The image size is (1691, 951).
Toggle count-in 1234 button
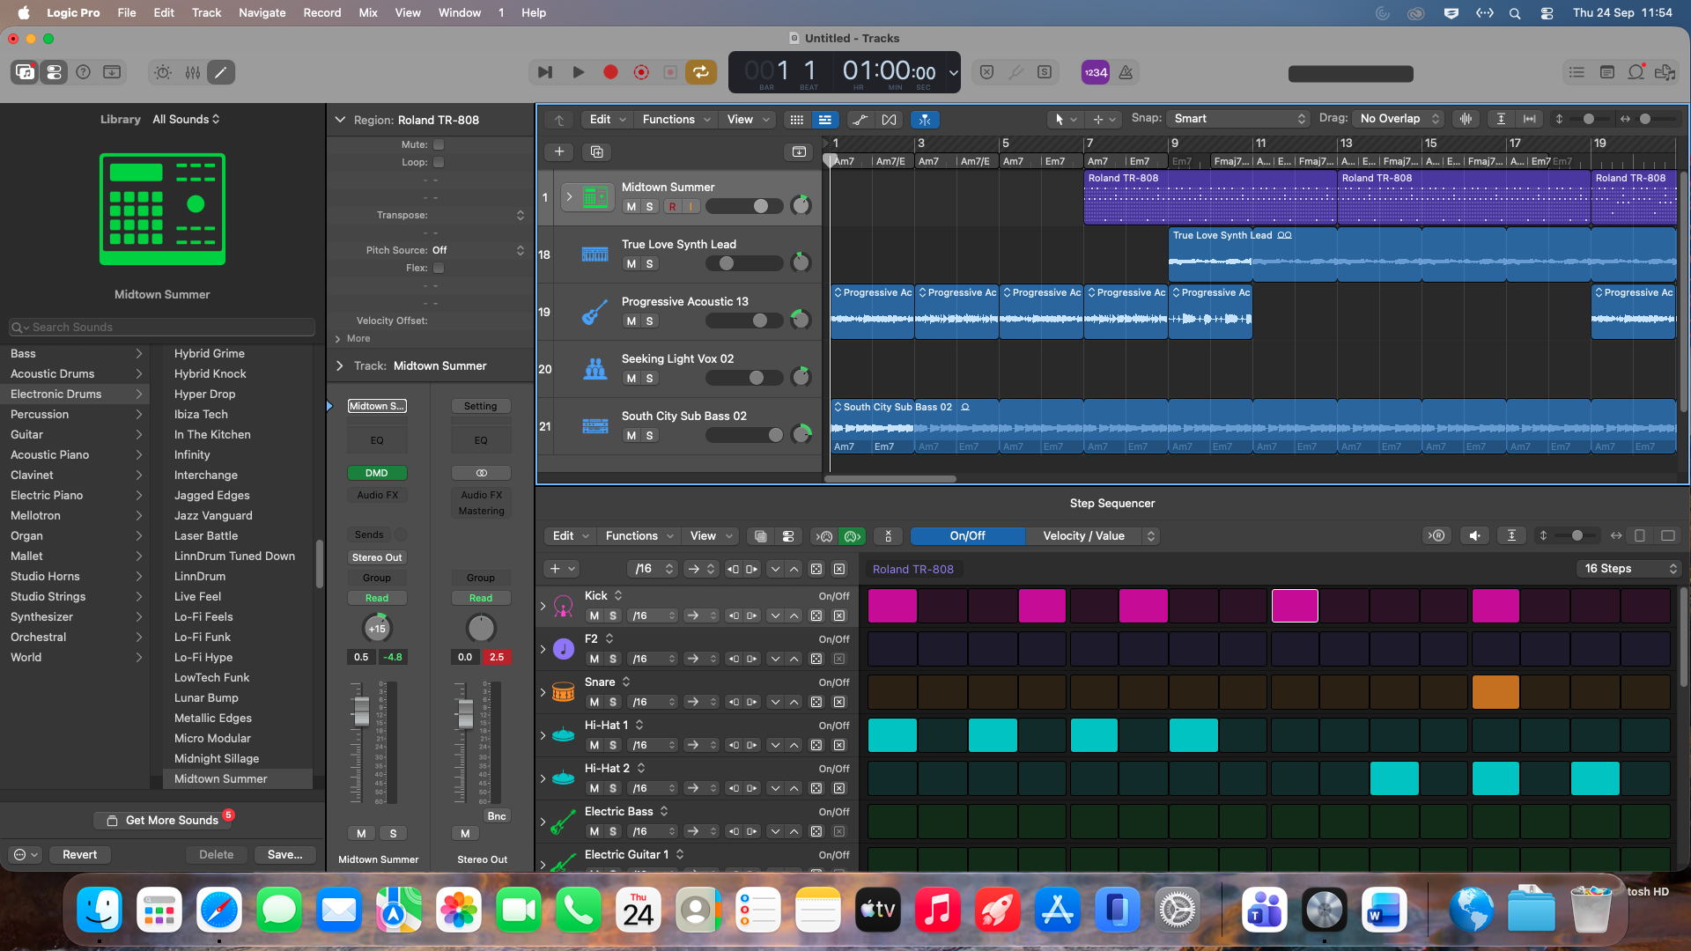pos(1096,72)
